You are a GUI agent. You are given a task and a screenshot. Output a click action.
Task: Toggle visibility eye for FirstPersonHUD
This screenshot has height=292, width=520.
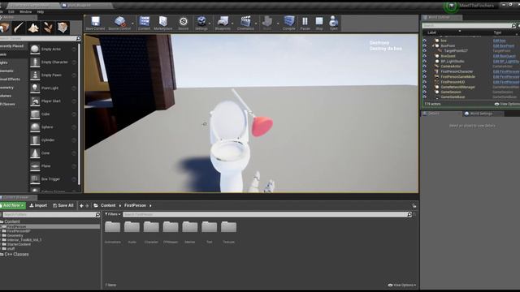point(424,82)
